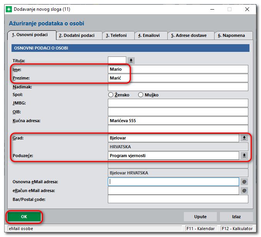
Task: Click into the OIB input field
Action: click(178, 112)
